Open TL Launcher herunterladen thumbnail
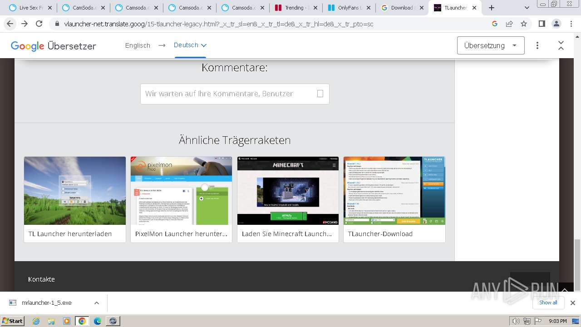 tap(75, 191)
